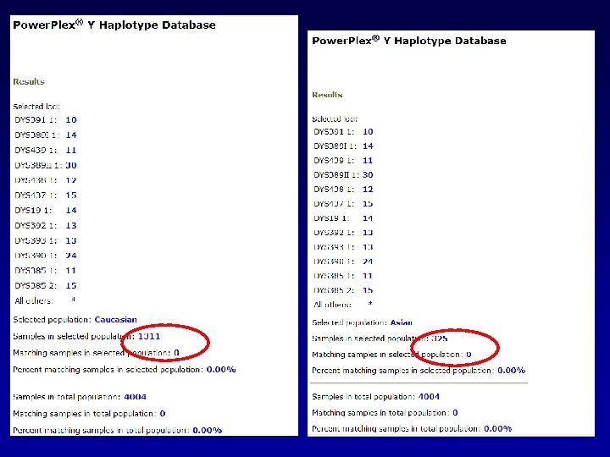This screenshot has height=457, width=610.
Task: Select the DYS389II value 30 in the Caucasian panel
Action: click(x=71, y=165)
